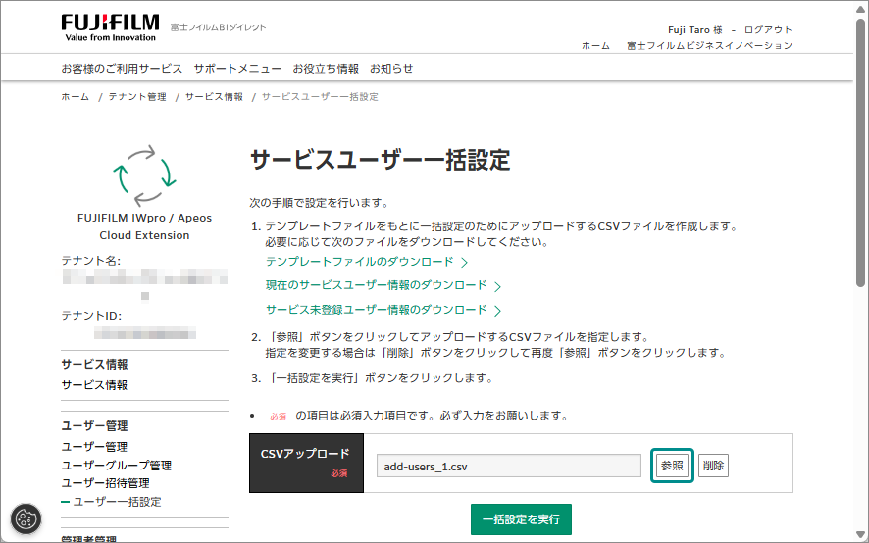
Task: Click the サービスユーザー一括設定 page heading
Action: coord(381,160)
